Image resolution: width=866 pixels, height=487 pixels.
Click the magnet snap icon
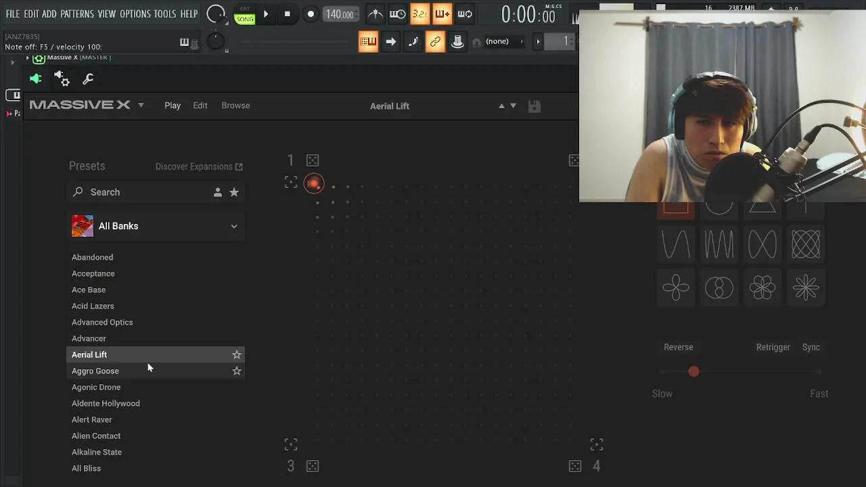coord(476,42)
